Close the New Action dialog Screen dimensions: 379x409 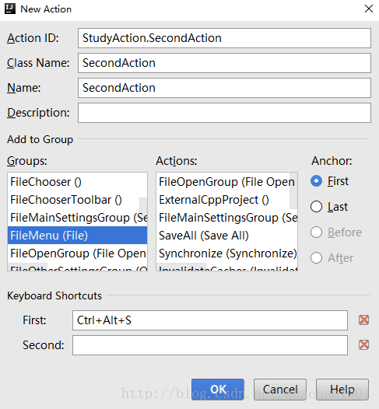tap(369, 9)
